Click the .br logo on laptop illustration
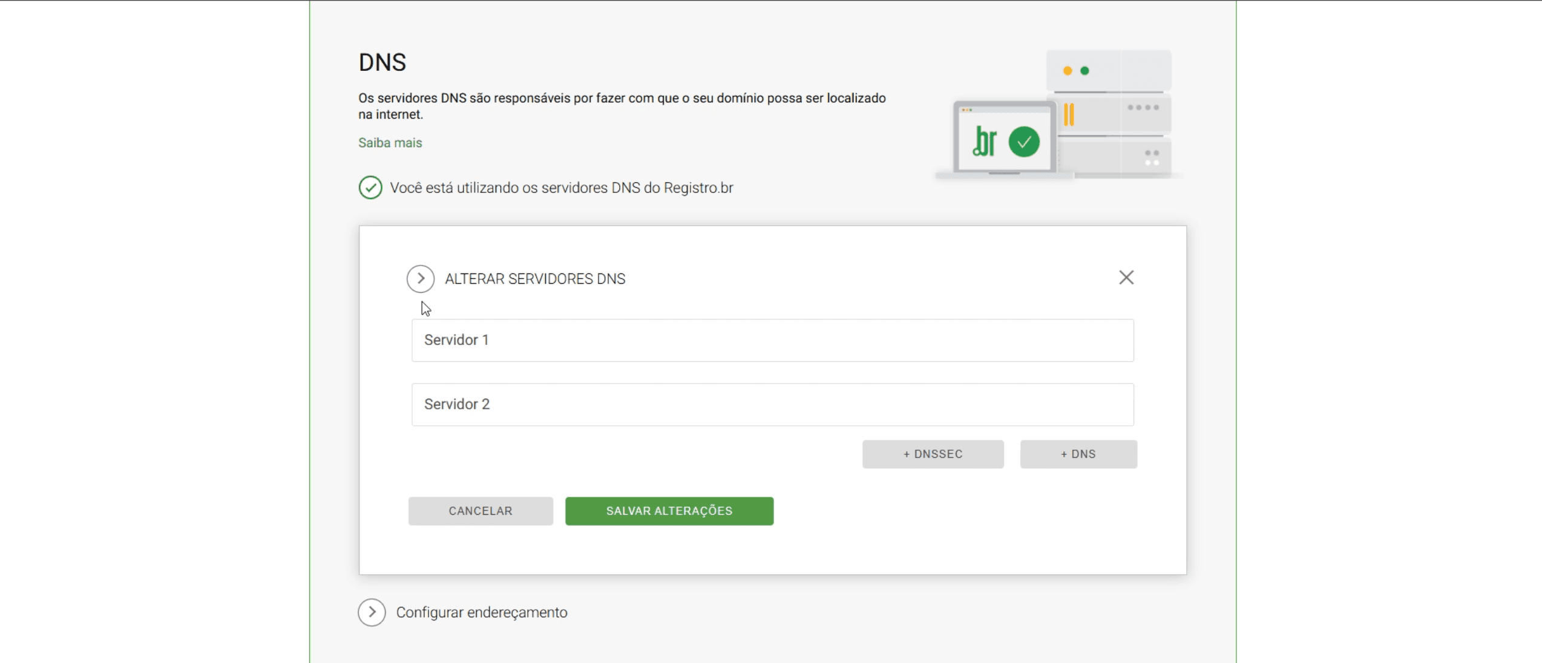This screenshot has width=1542, height=663. (x=984, y=142)
